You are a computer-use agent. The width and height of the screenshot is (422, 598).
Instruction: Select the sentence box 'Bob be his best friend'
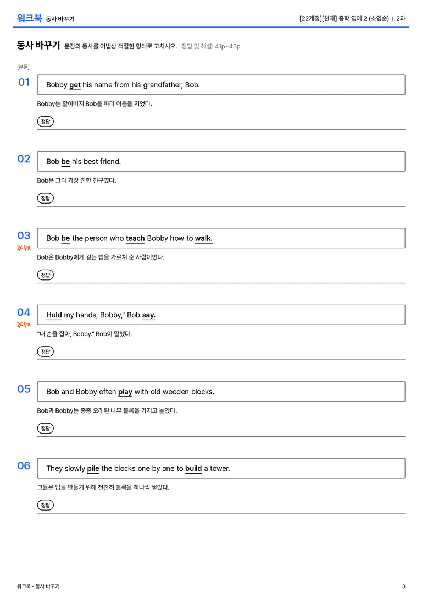[221, 161]
